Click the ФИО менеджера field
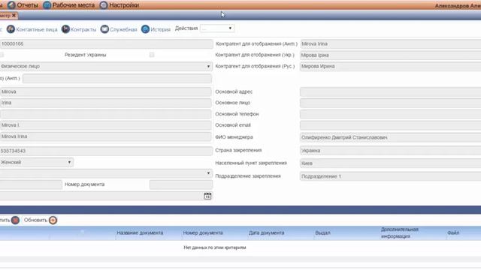The image size is (481, 270). click(x=391, y=137)
